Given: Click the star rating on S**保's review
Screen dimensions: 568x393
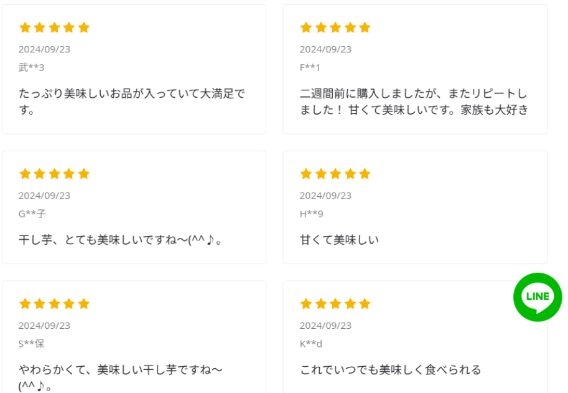Looking at the screenshot, I should [54, 304].
